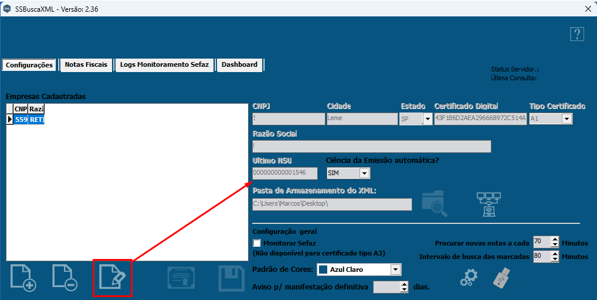Expand the Ciência da Emissão automática dropdown

pos(364,173)
